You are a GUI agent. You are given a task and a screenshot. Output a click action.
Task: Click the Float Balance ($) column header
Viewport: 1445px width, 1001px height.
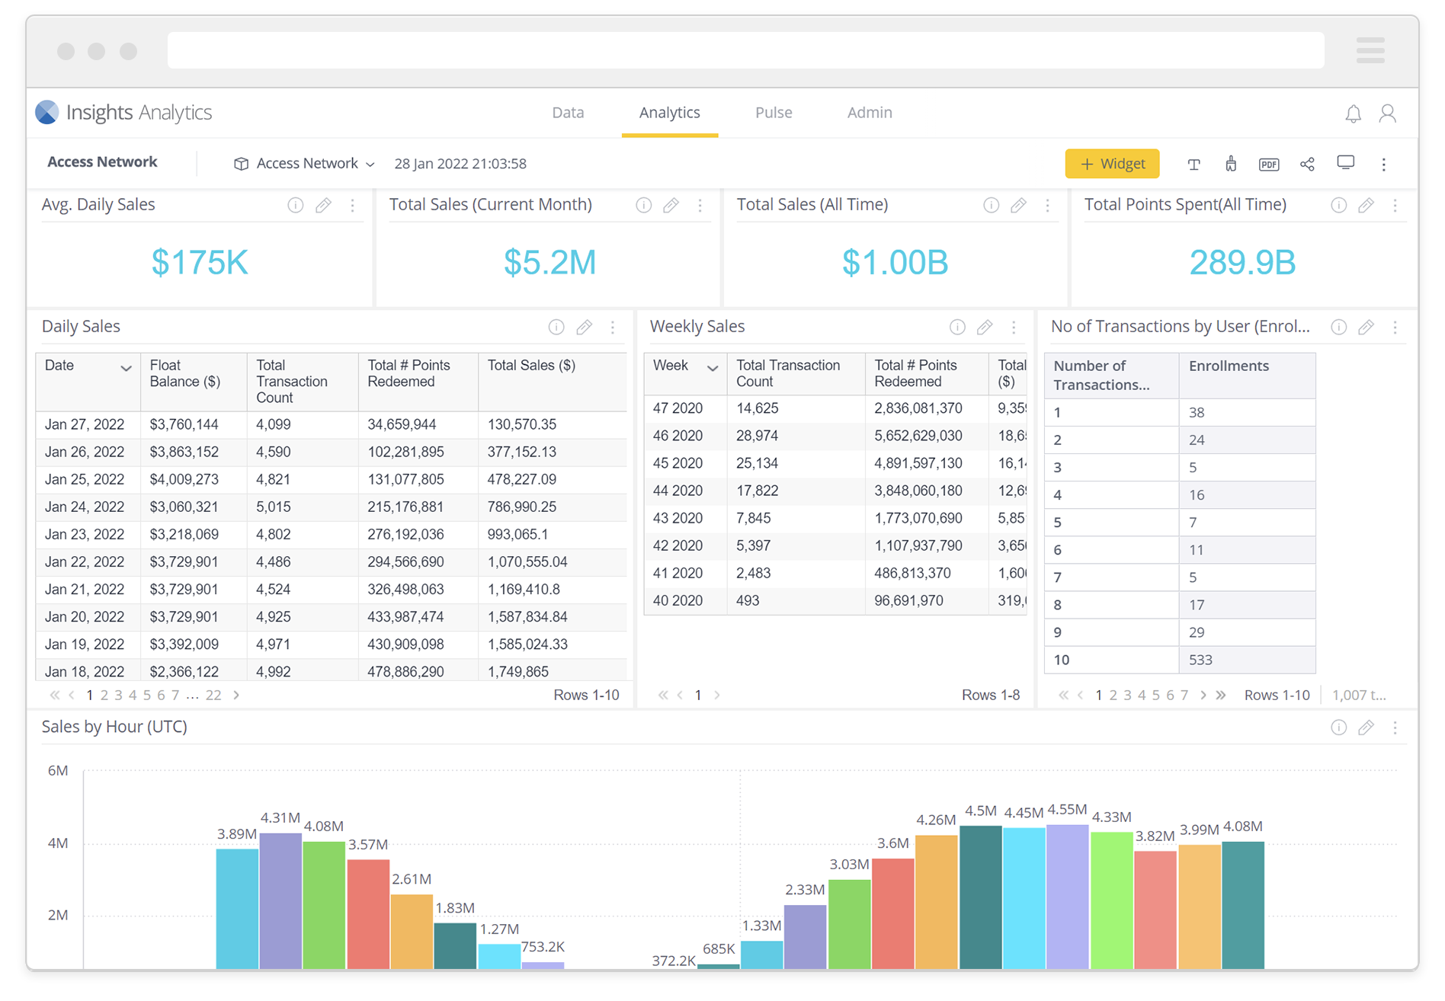(x=194, y=382)
